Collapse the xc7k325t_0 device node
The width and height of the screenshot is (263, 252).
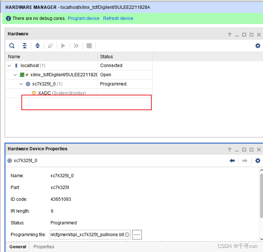click(21, 84)
